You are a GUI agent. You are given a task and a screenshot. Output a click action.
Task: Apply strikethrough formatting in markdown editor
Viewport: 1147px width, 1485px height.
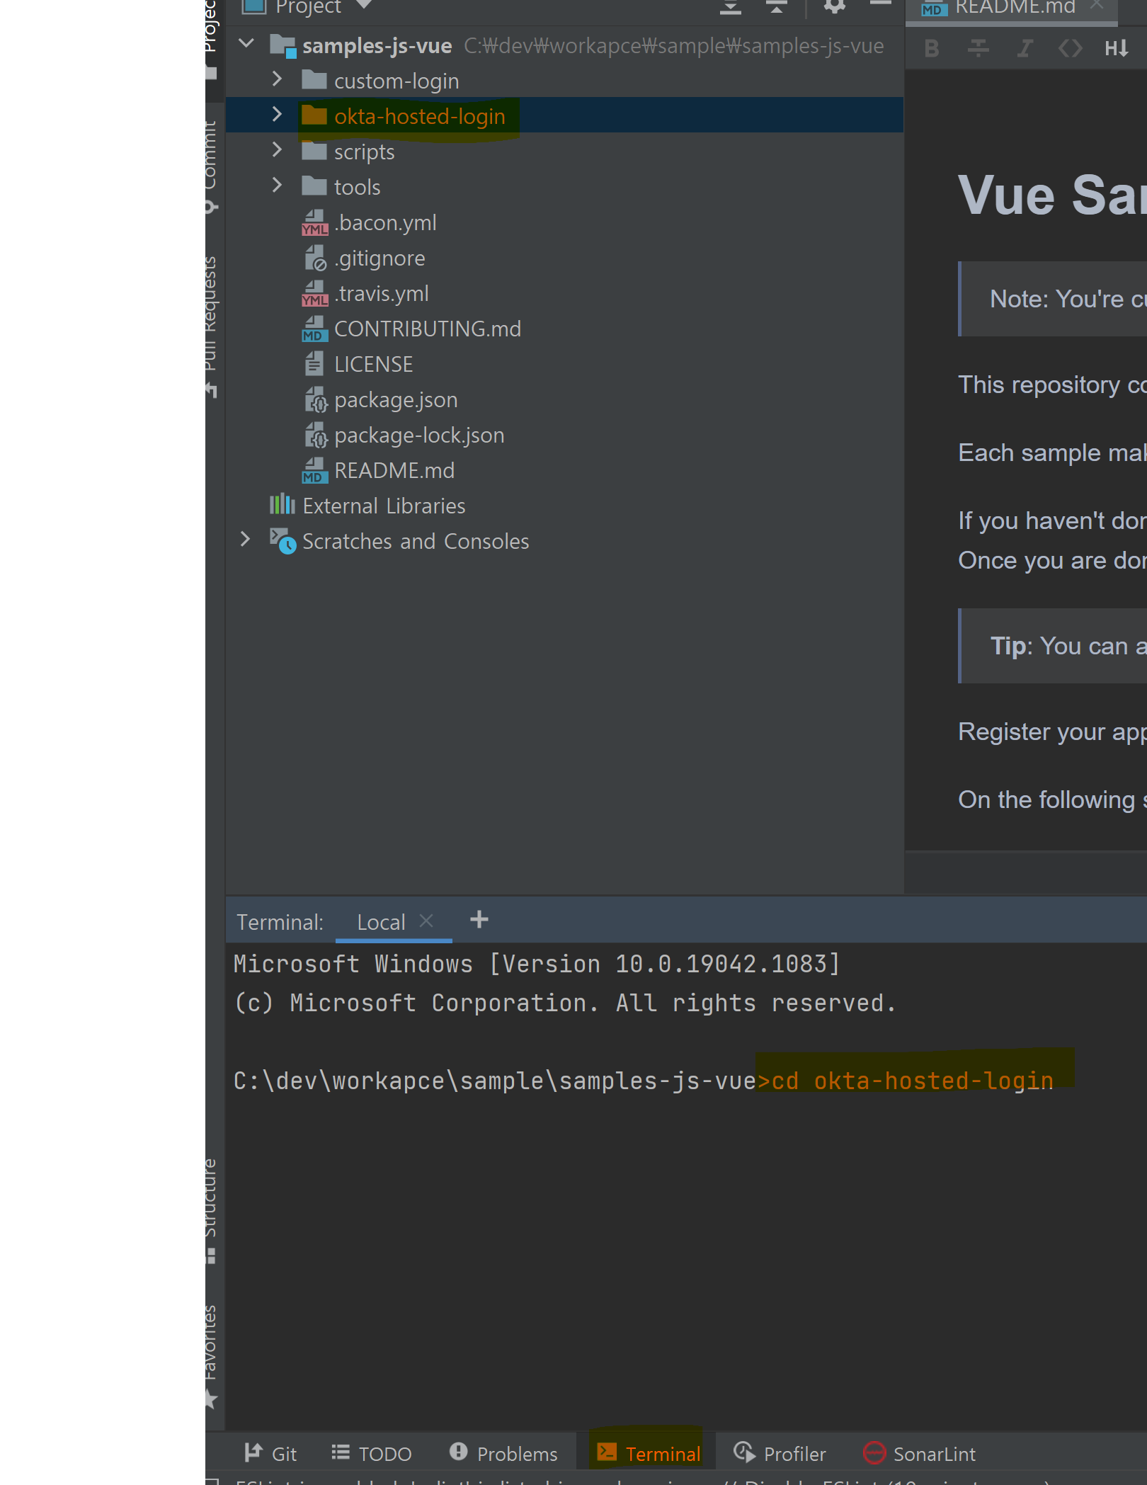pos(978,48)
